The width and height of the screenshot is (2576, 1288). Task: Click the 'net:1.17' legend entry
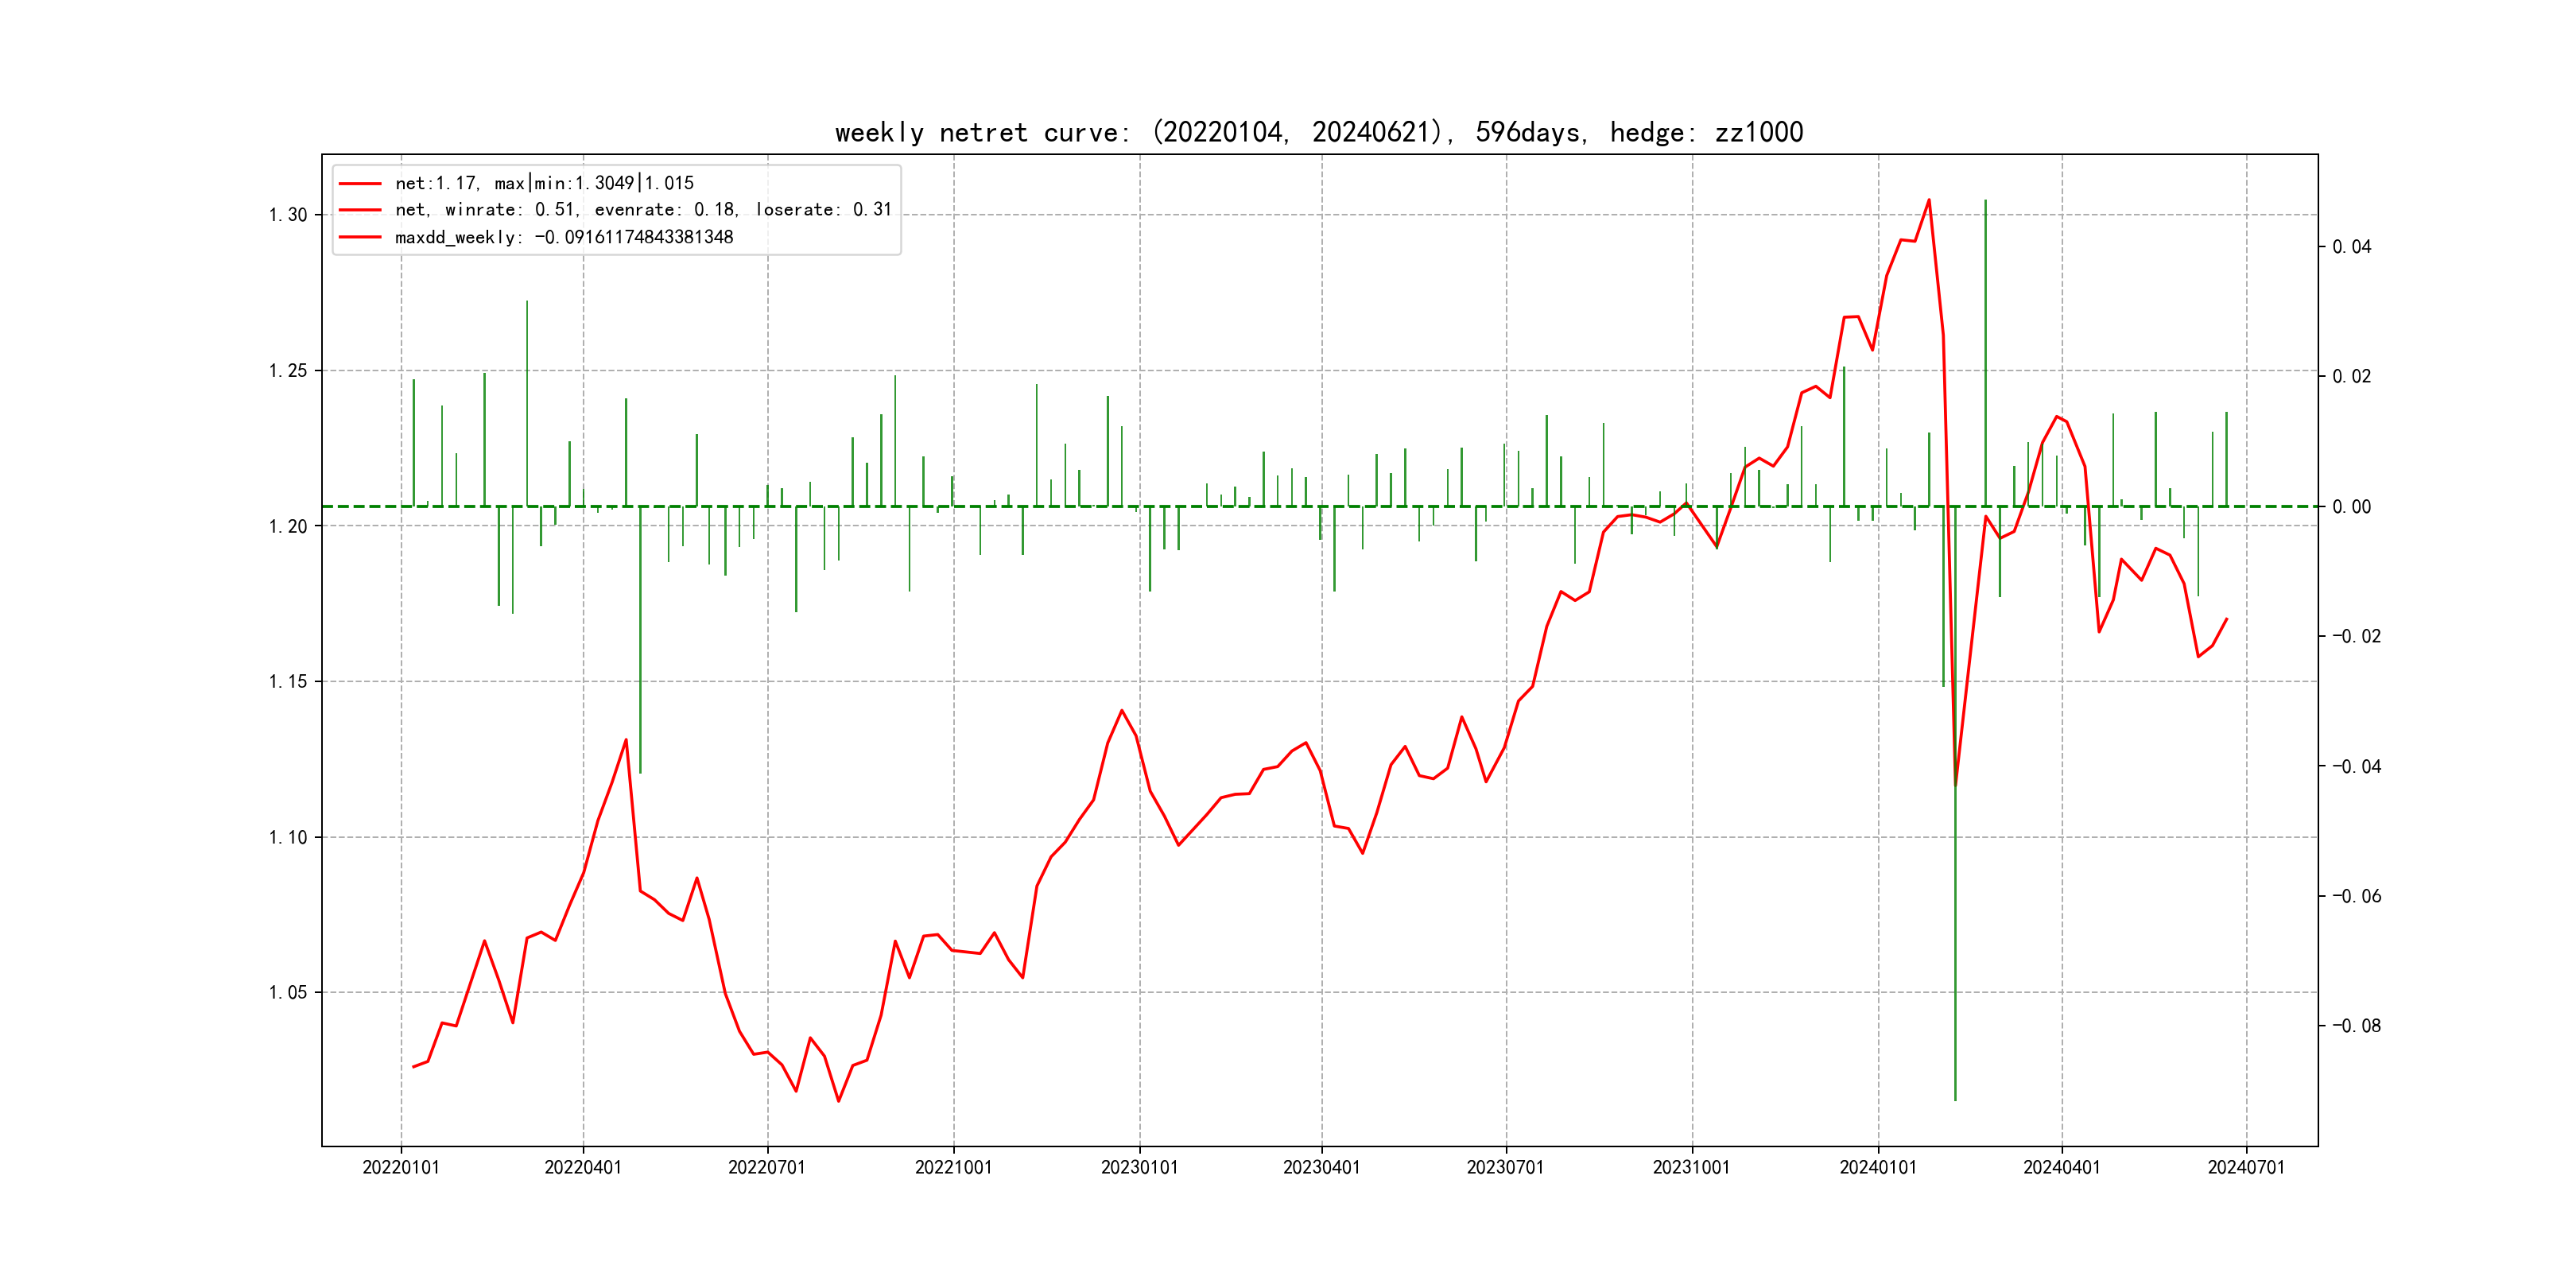click(x=544, y=183)
